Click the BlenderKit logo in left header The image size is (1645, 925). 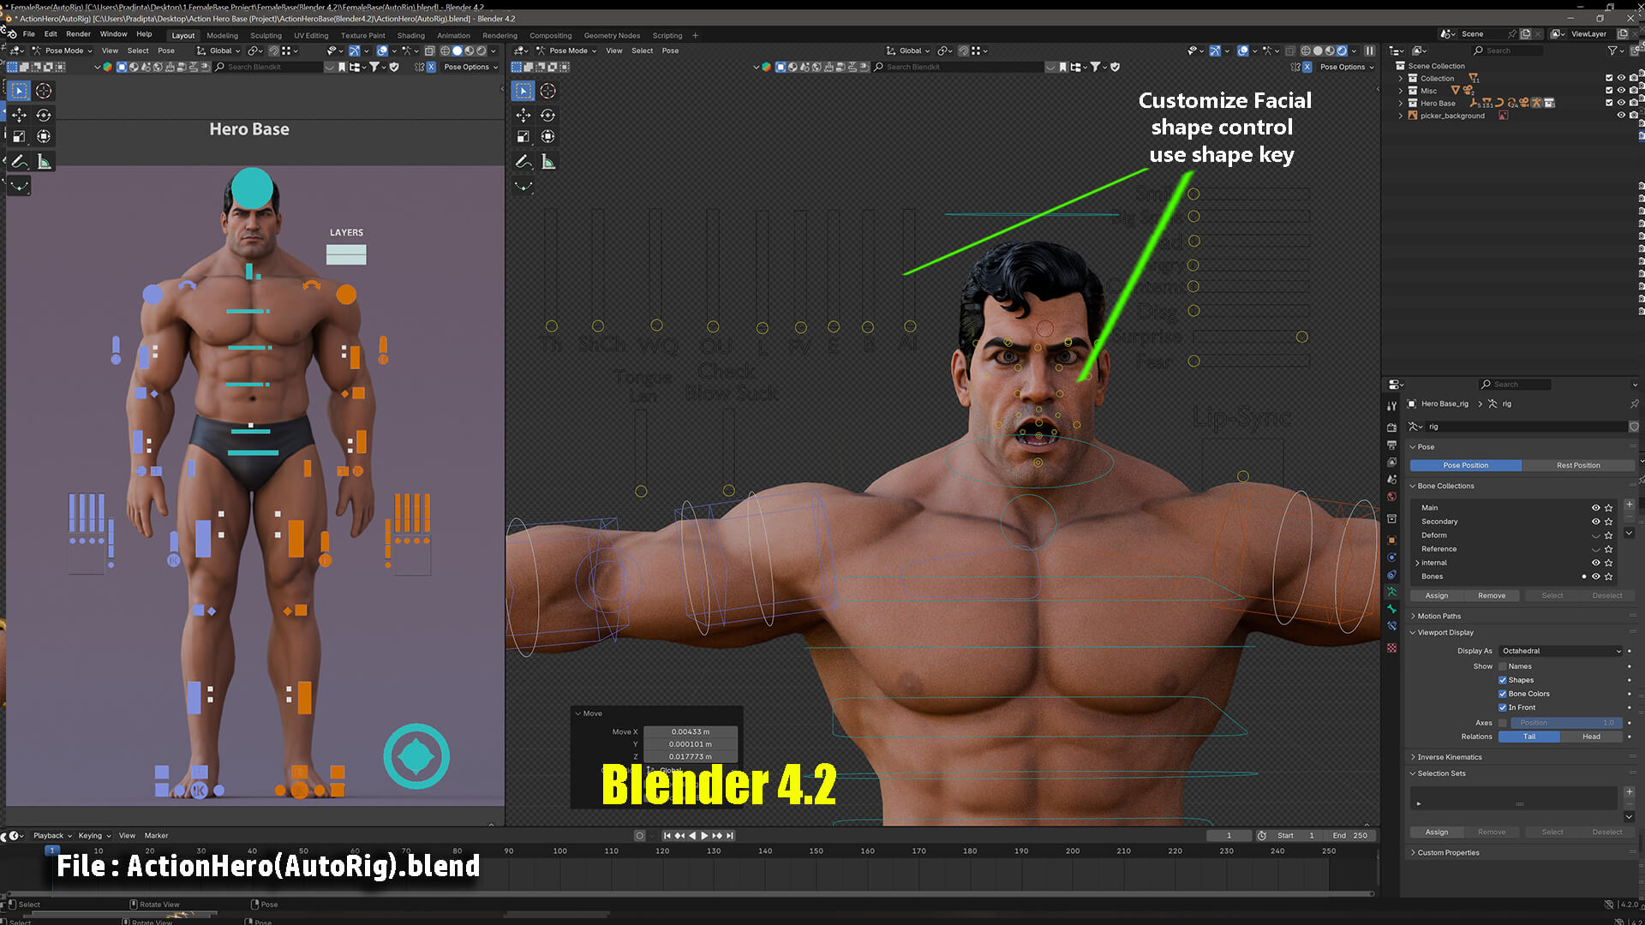[107, 67]
